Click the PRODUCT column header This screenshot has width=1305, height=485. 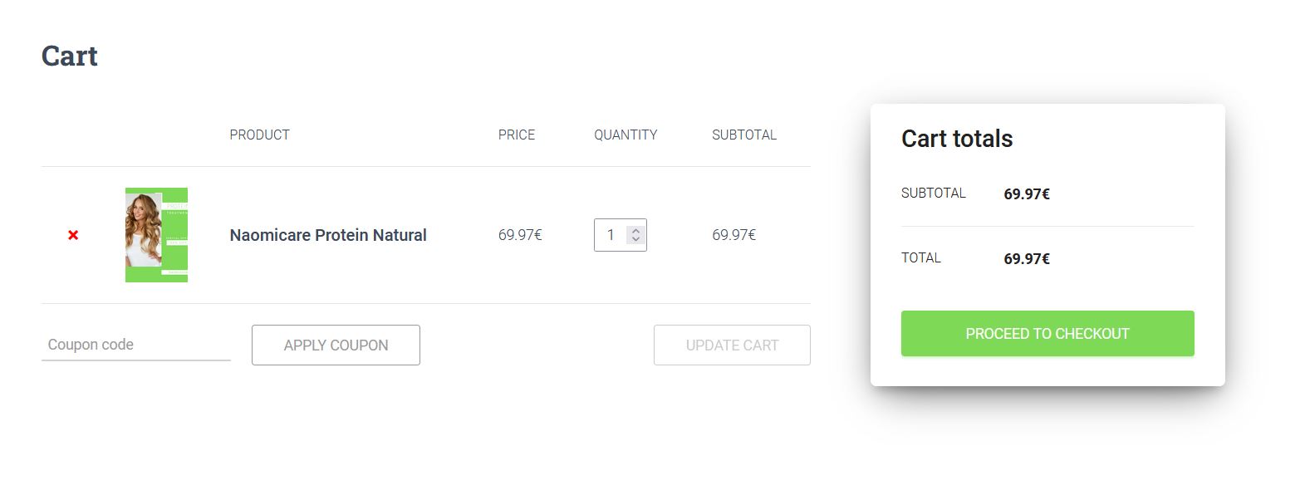click(x=259, y=135)
